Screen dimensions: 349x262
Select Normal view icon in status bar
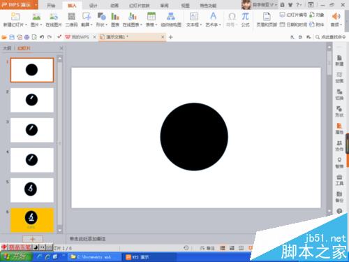pos(223,248)
